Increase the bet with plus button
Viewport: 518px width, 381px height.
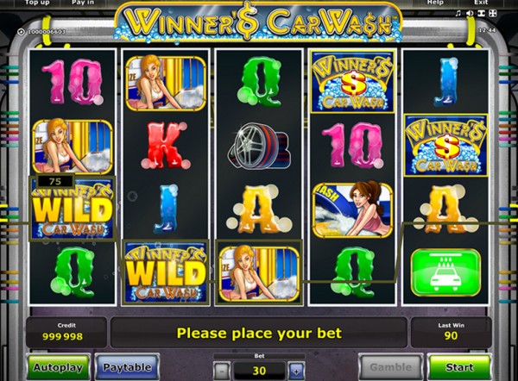(x=296, y=372)
